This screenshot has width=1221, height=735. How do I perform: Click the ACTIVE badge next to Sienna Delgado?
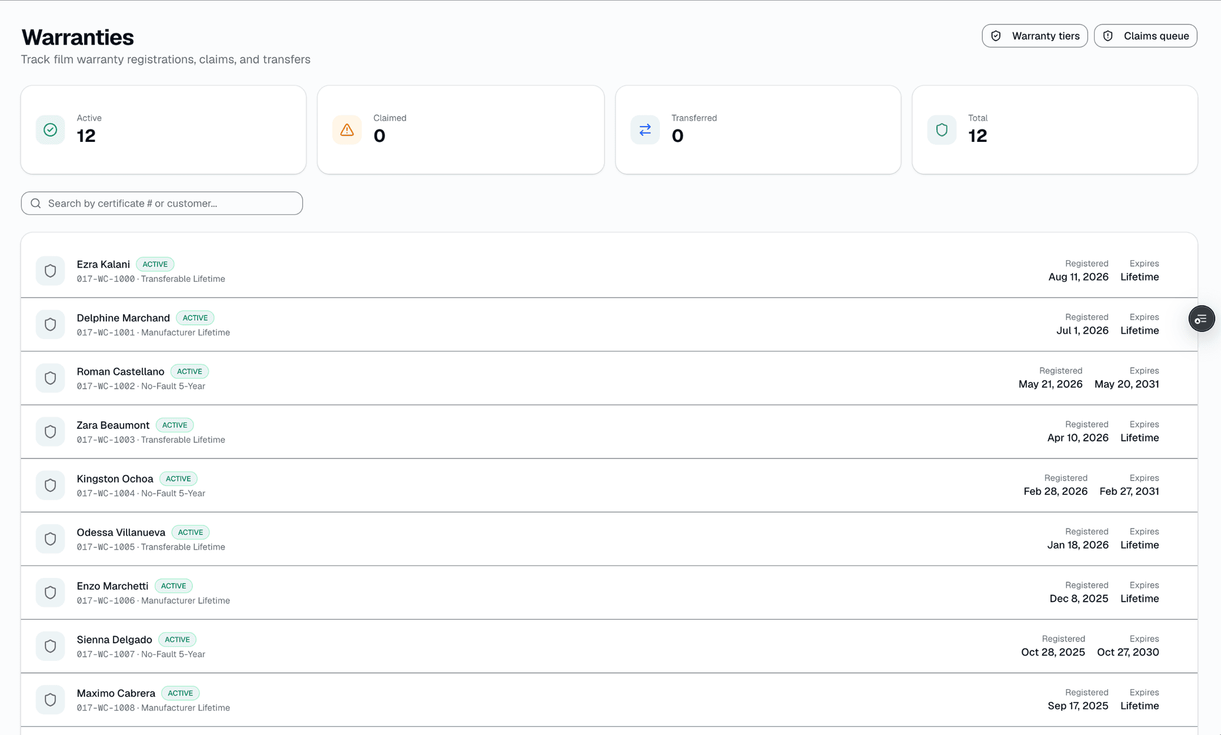[177, 639]
